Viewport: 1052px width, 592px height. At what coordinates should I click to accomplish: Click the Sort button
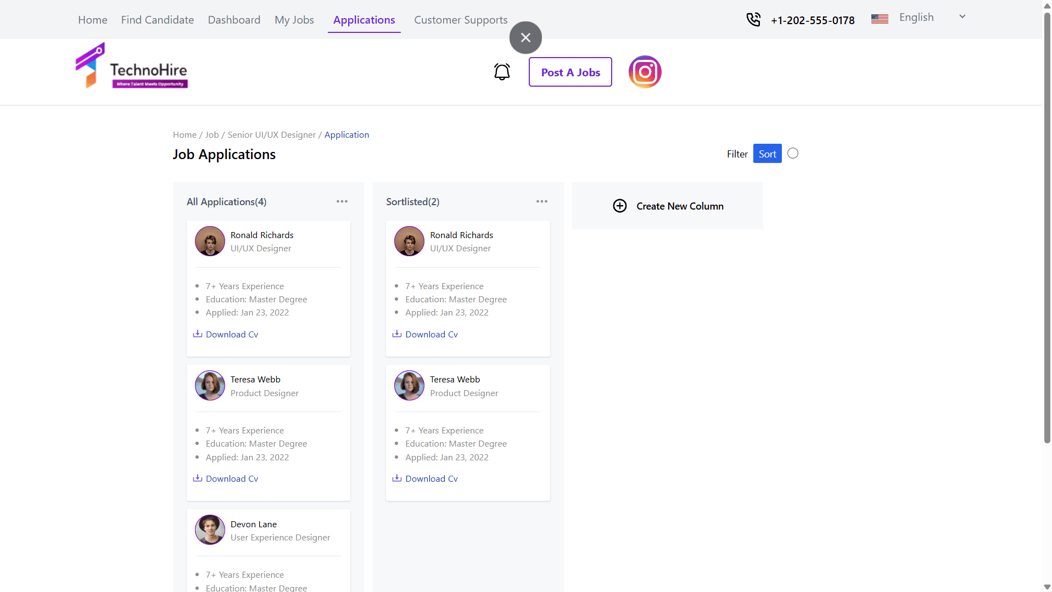[x=767, y=154]
